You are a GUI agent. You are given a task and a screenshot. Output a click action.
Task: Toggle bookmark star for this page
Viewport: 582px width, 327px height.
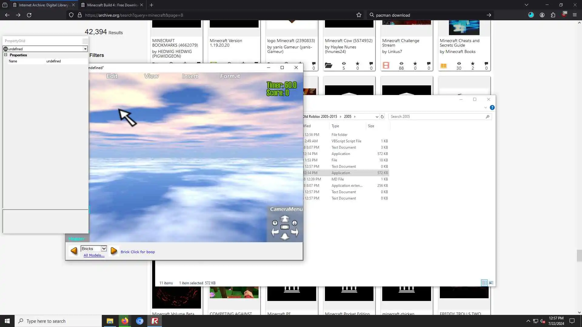(x=359, y=15)
